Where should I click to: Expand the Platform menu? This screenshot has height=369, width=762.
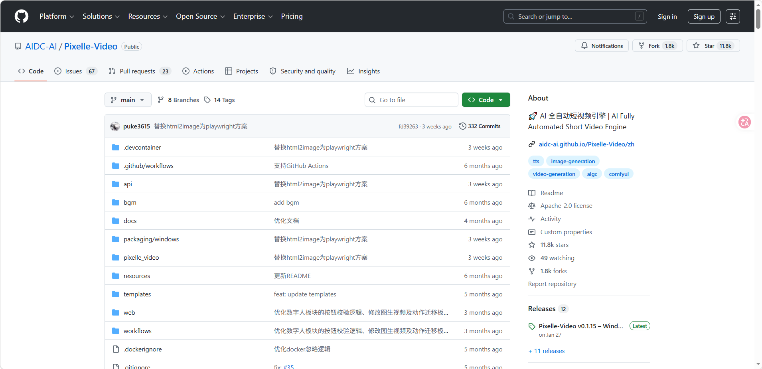(57, 16)
